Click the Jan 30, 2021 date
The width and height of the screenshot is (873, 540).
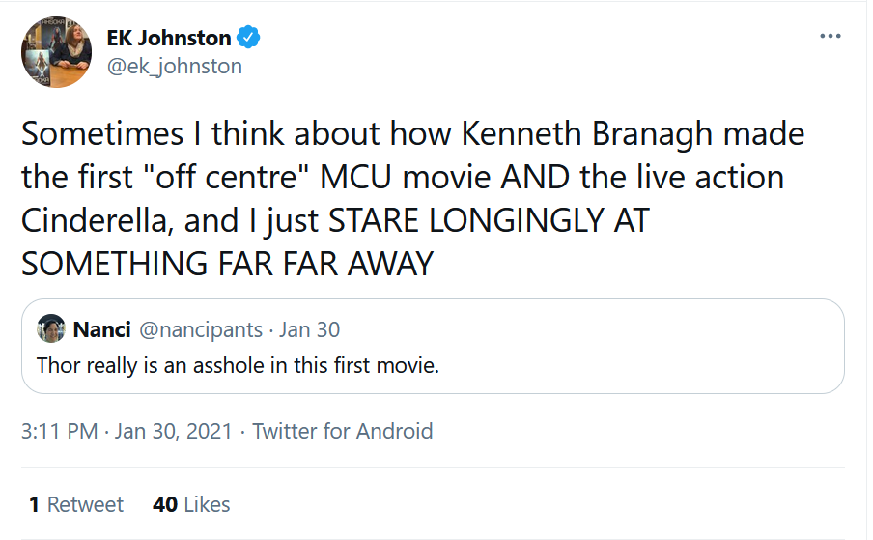173,431
